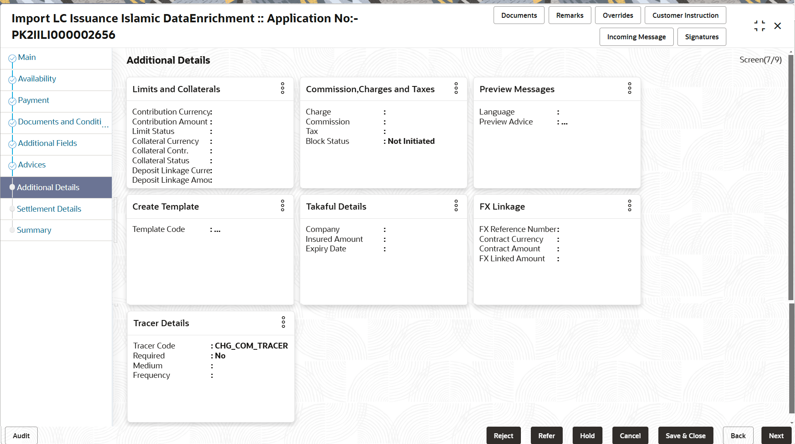
Task: Click the Limits and Collaterals card title
Action: (176, 89)
